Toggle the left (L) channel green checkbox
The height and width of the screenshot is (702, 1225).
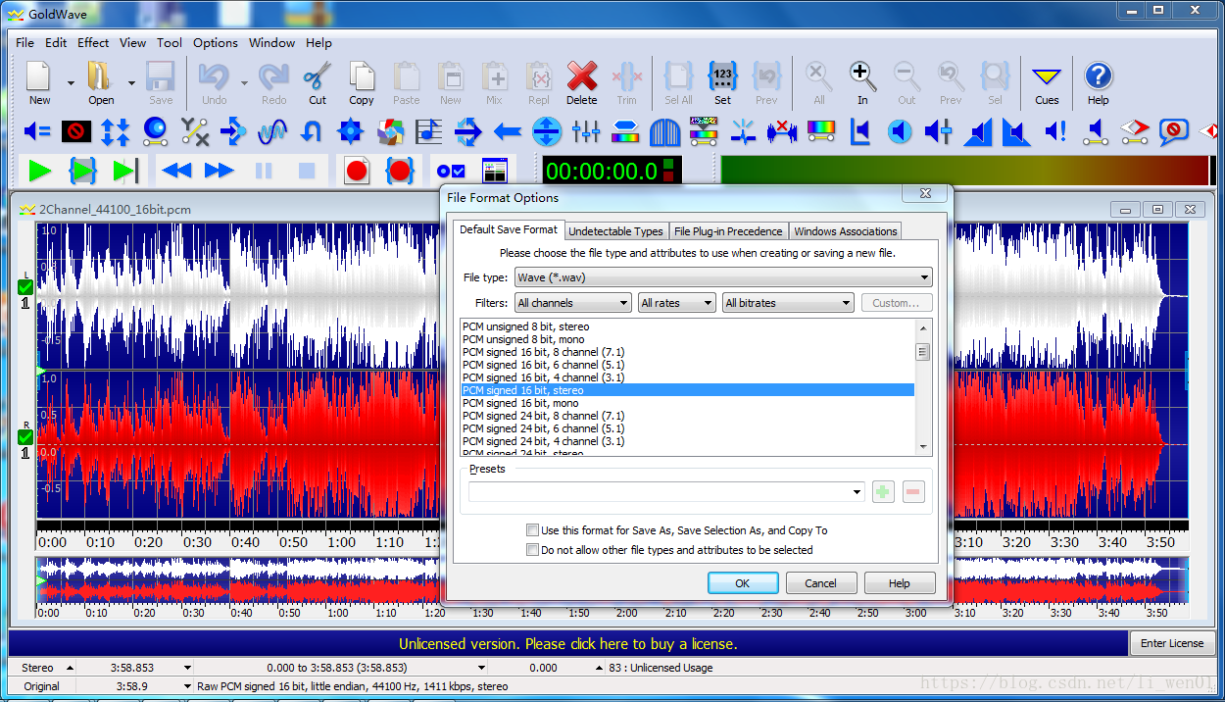[25, 287]
